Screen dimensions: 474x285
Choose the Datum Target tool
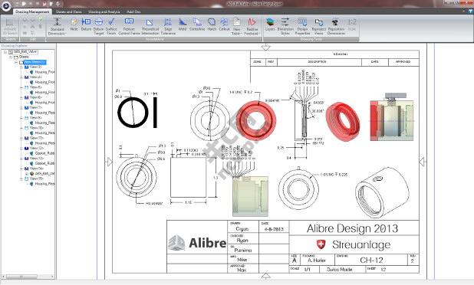click(99, 26)
